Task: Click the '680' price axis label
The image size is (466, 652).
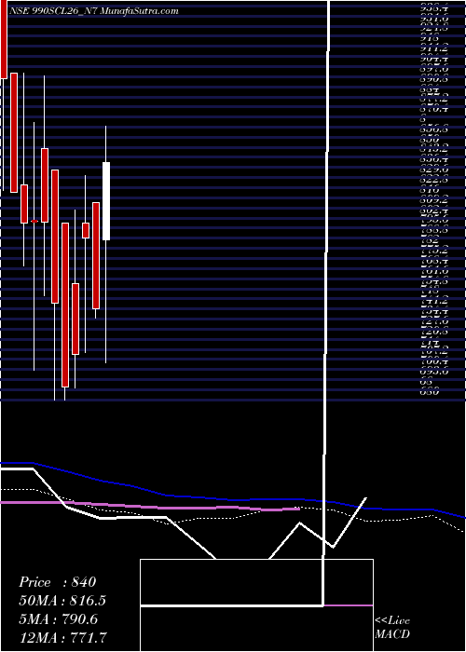Action: click(x=428, y=391)
